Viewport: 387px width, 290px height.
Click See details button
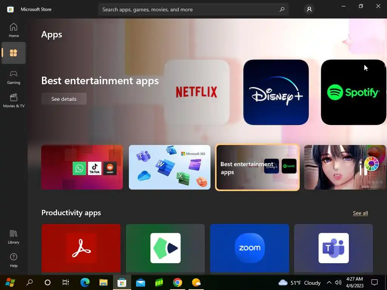(64, 99)
